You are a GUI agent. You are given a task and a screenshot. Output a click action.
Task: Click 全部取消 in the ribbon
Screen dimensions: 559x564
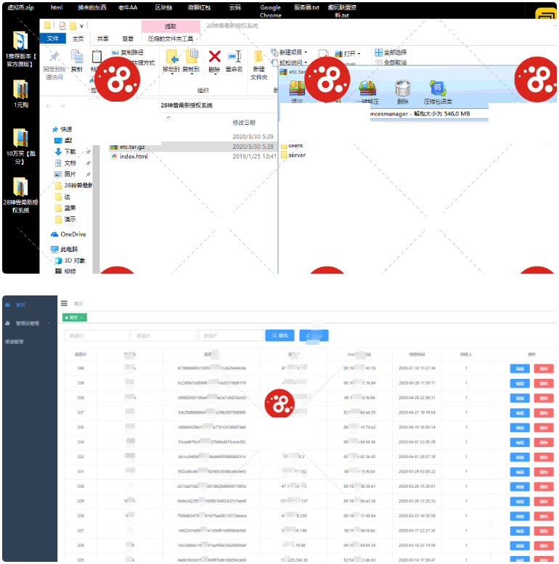coord(391,62)
